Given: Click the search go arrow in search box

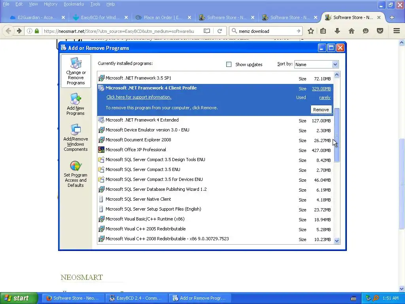Looking at the screenshot, I should point(299,31).
